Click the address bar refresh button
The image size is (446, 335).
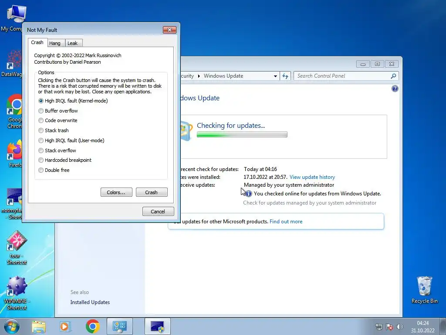tap(285, 76)
